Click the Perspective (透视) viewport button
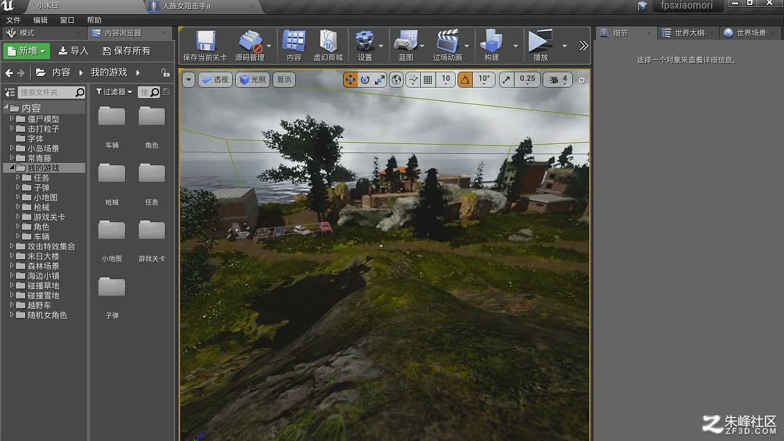This screenshot has width=784, height=441. pos(215,80)
